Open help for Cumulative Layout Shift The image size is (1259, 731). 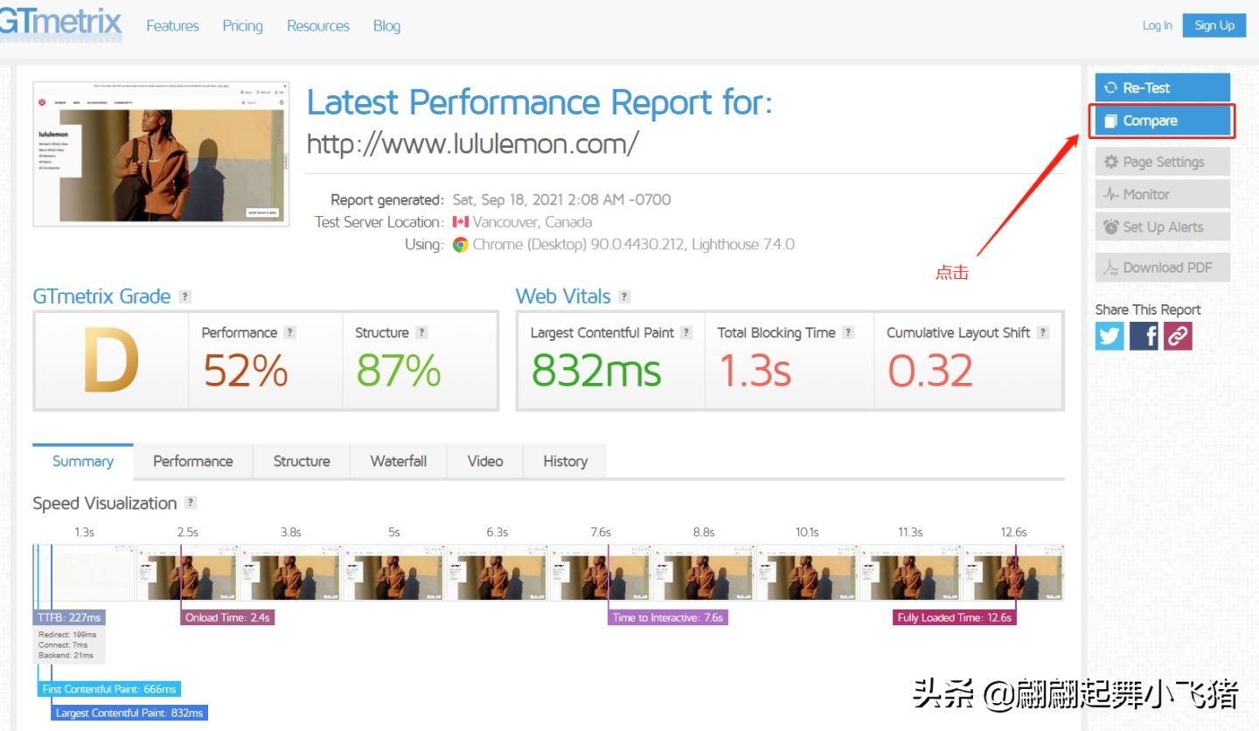coord(1042,332)
